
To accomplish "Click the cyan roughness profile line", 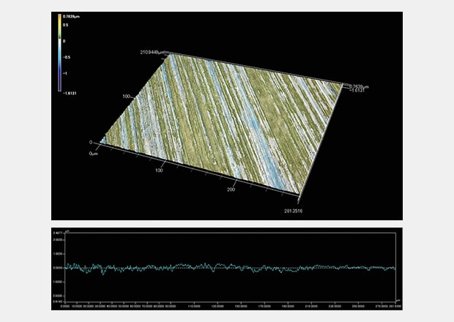I will pos(220,267).
